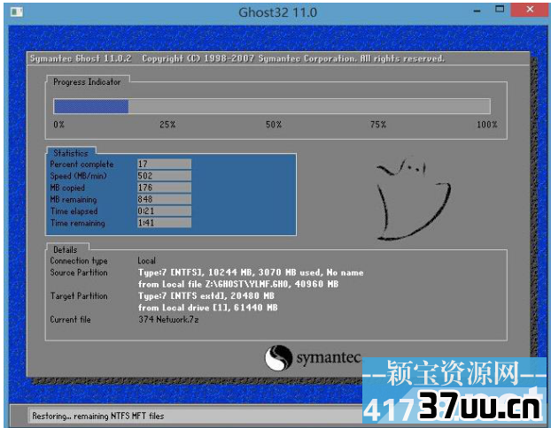The height and width of the screenshot is (428, 551).
Task: Click the 100% progress scale mark
Action: coord(487,125)
